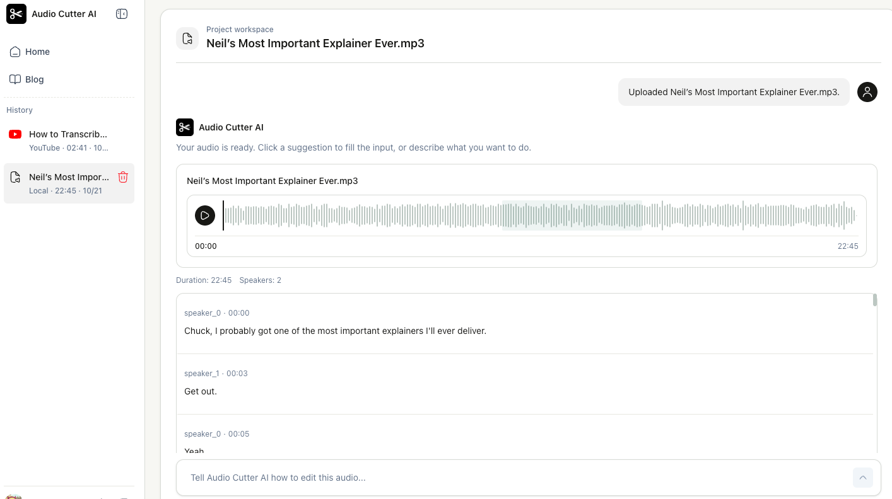Viewport: 892px width, 499px height.
Task: Click the local file icon in history
Action: click(15, 177)
